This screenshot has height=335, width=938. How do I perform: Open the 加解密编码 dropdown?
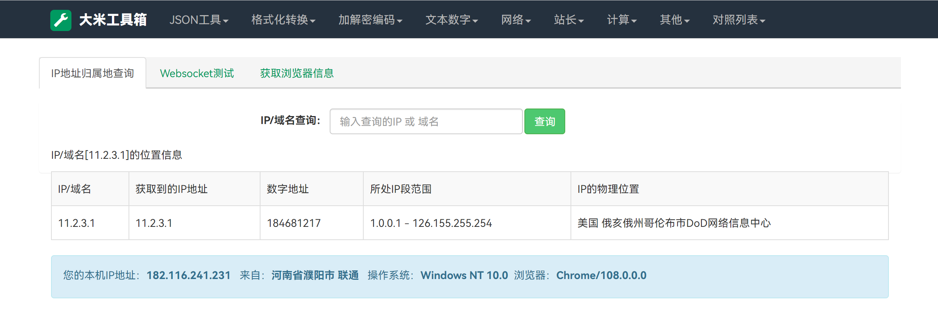(370, 20)
